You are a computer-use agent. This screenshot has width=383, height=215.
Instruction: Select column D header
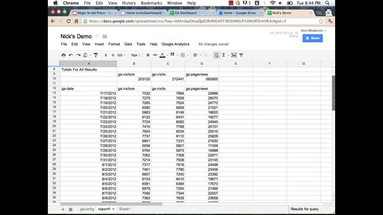point(202,64)
